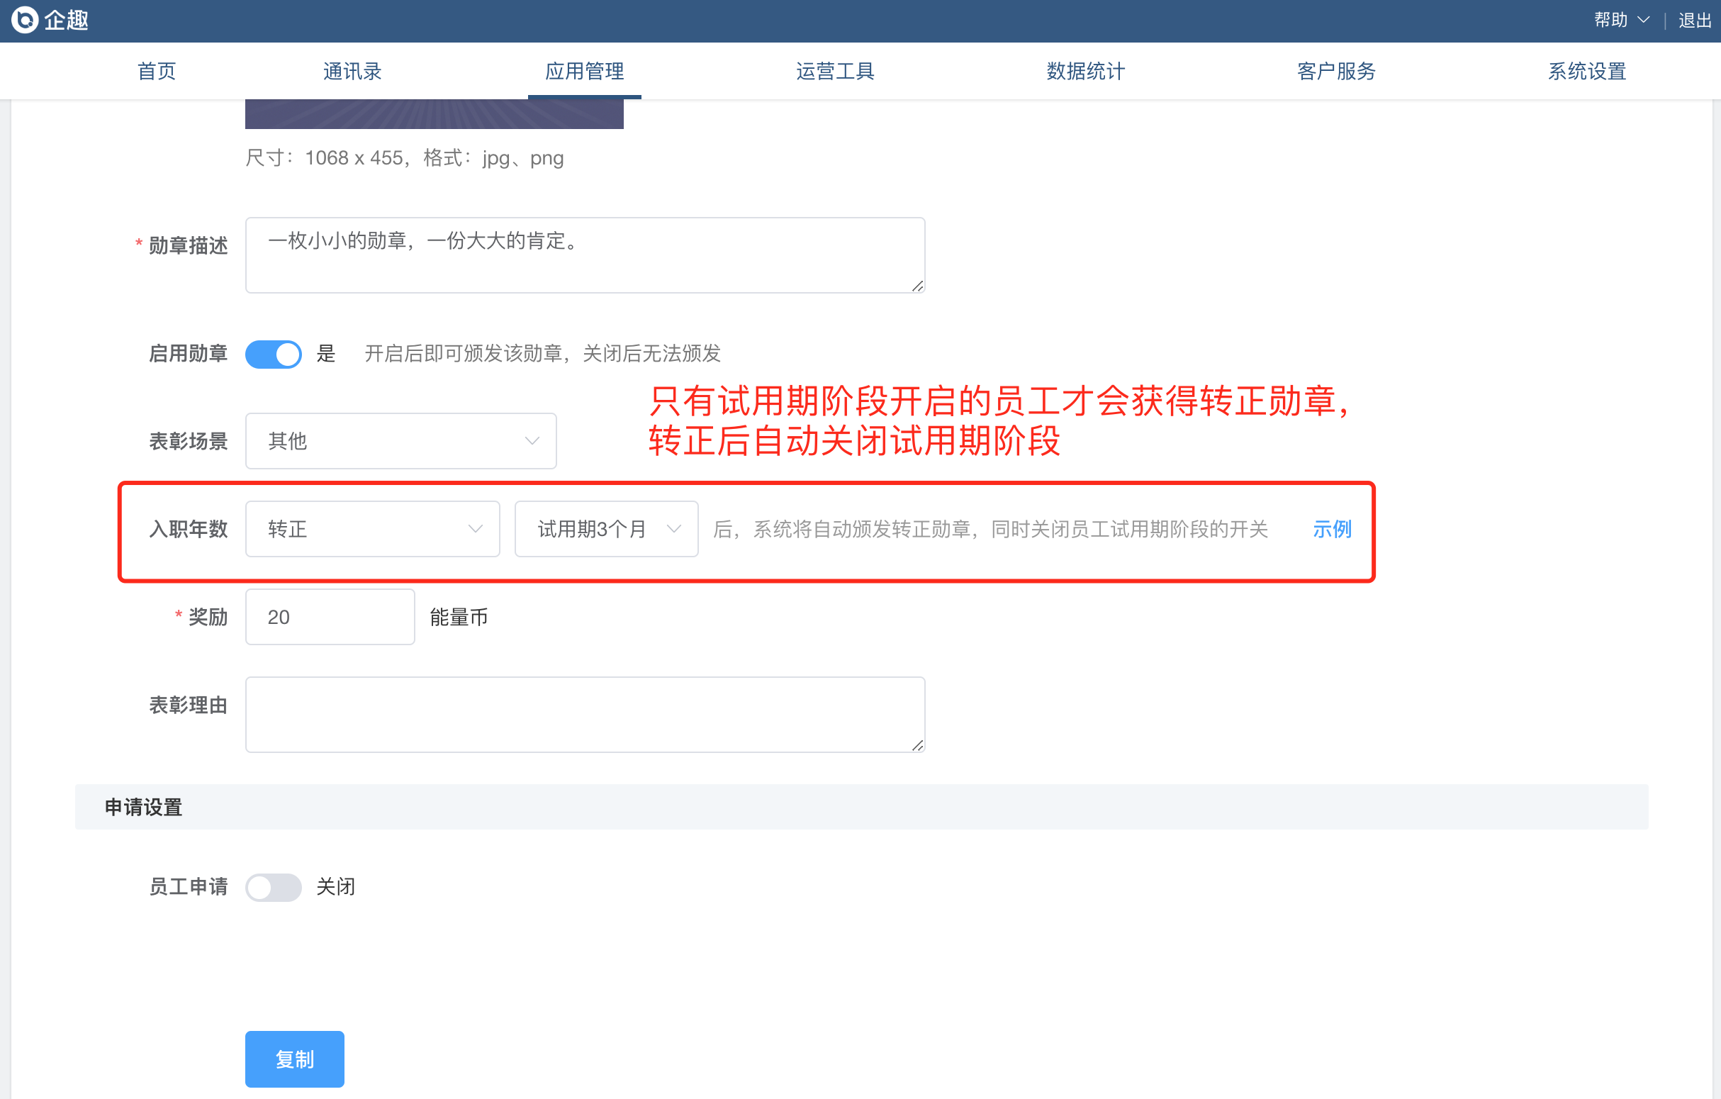Expand the 转正 dropdown for 入职年数
This screenshot has width=1721, height=1099.
coord(371,529)
